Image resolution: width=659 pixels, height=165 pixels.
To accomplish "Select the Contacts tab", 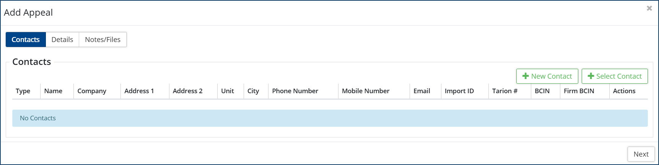I will click(26, 40).
